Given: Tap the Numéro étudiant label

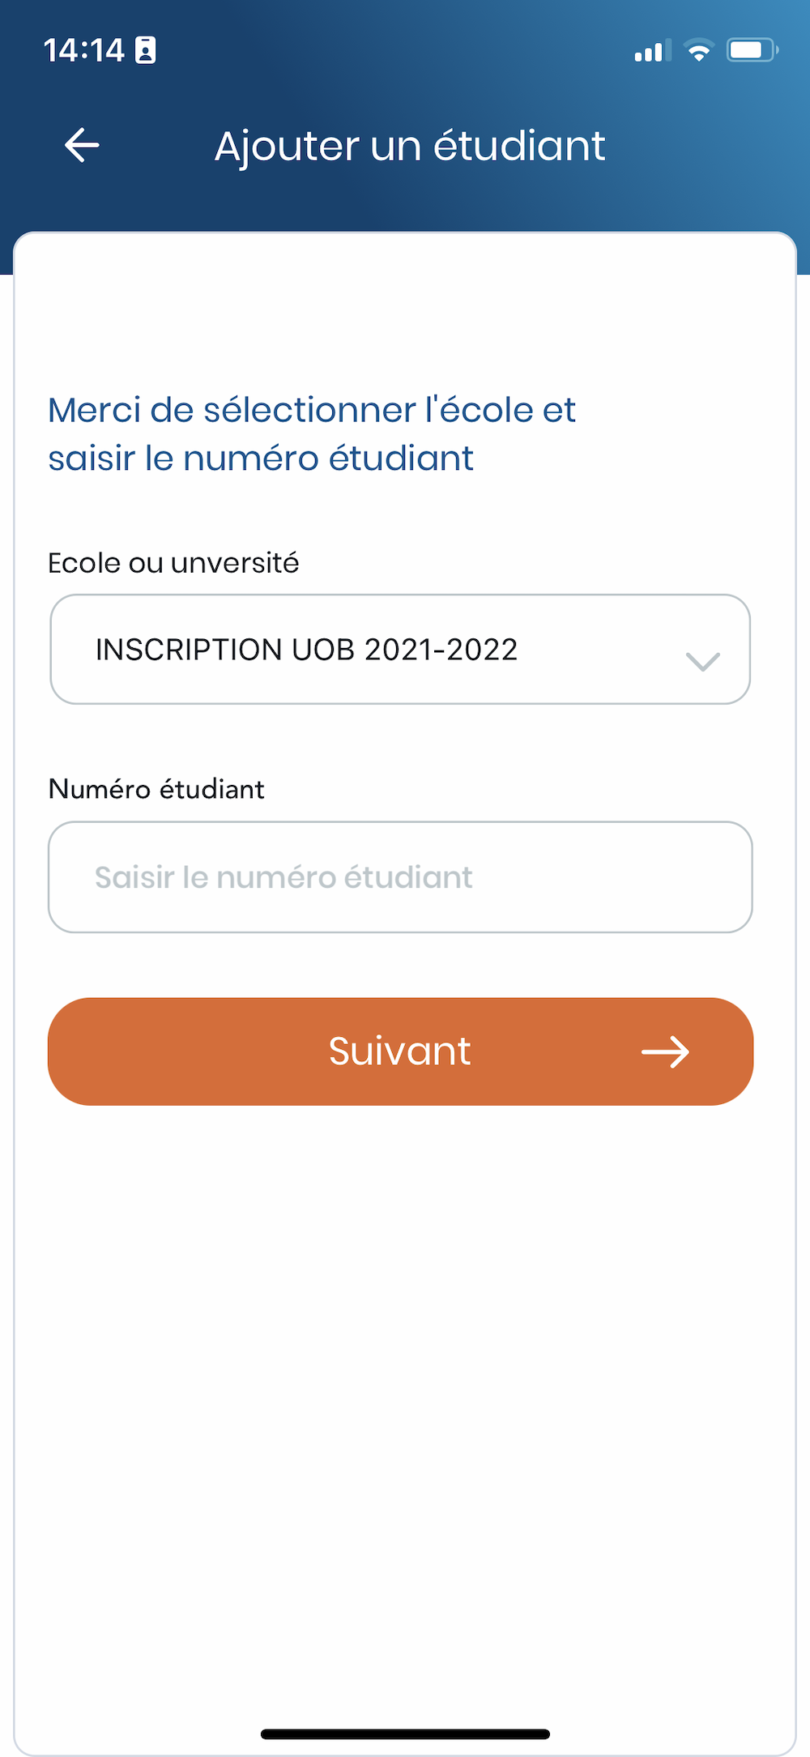Looking at the screenshot, I should (156, 789).
